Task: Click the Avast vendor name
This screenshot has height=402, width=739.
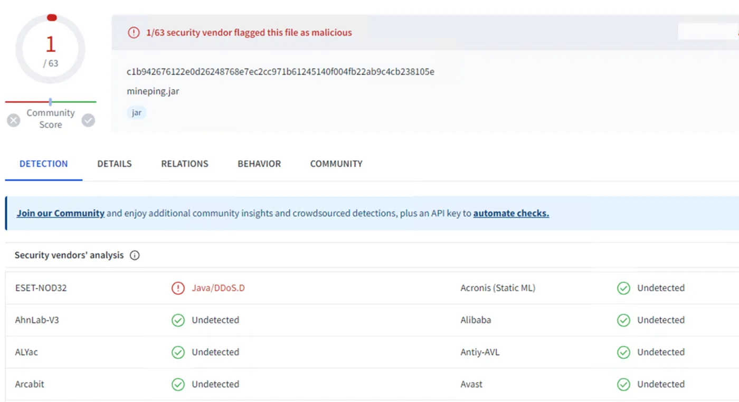Action: click(471, 385)
